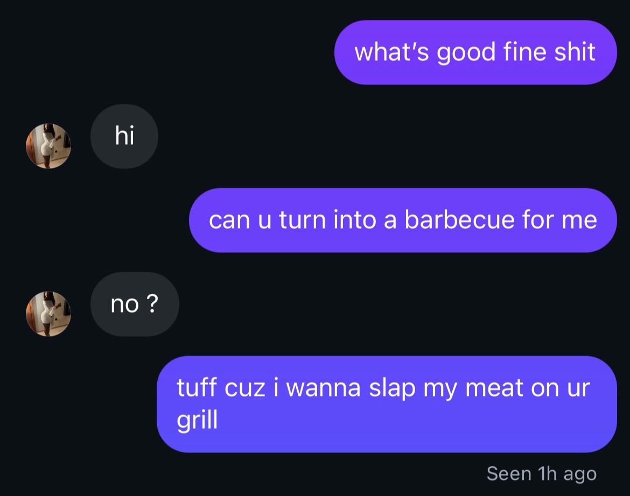Open the sender avatar next to "no ?"
This screenshot has width=630, height=496.
pyautogui.click(x=48, y=314)
